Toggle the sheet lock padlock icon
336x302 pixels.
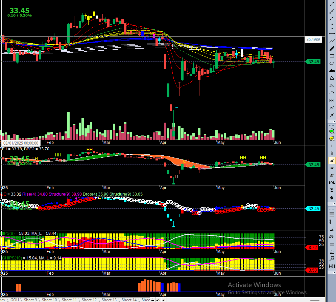tap(152, 300)
